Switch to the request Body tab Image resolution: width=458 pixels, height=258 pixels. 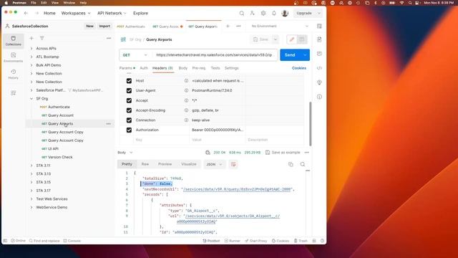point(183,68)
